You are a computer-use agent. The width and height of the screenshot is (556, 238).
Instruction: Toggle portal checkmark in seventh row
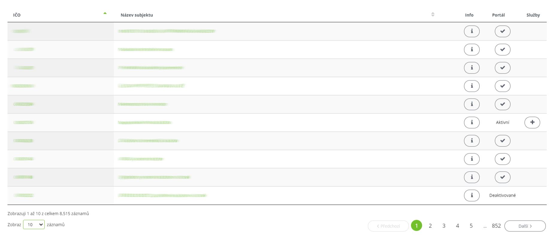[x=502, y=141]
